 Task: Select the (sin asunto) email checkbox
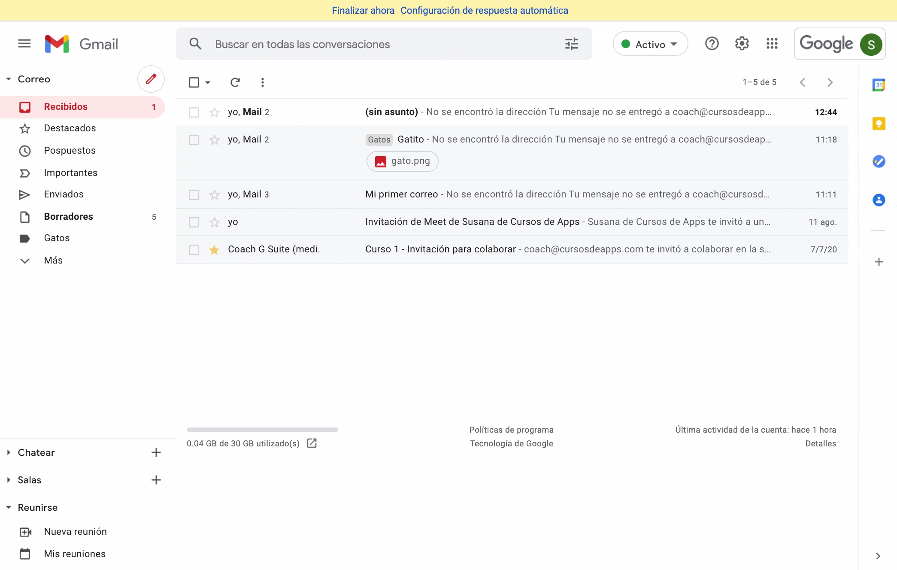(x=194, y=112)
